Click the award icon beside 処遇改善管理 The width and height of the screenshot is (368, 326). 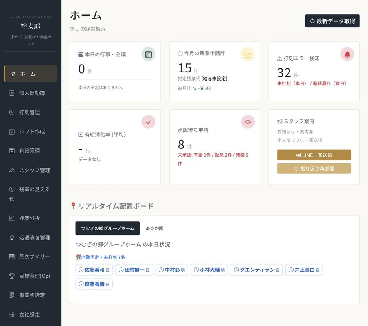(12, 238)
